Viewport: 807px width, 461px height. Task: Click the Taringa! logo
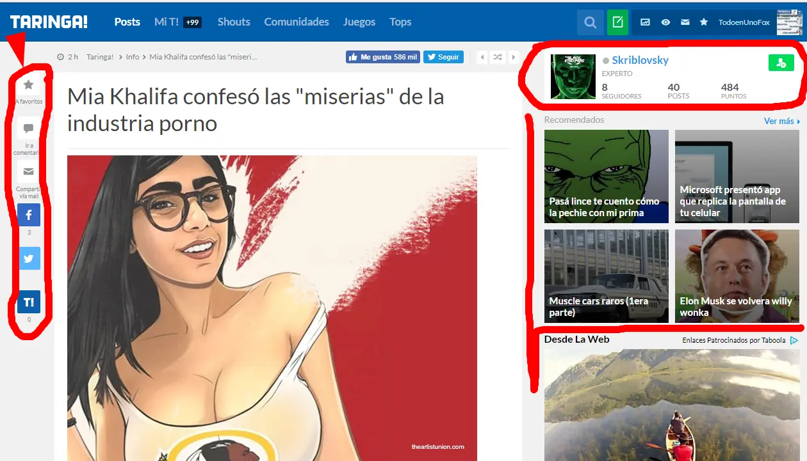(x=49, y=22)
